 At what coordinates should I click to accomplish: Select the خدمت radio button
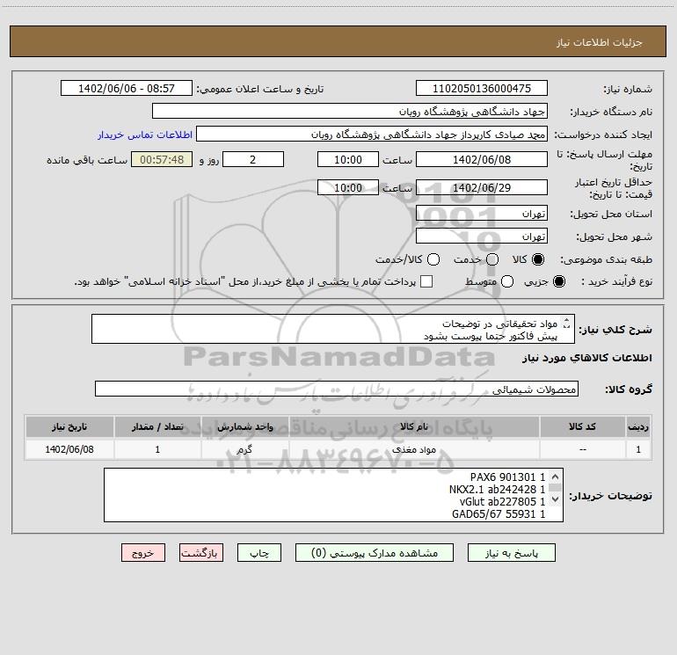click(x=492, y=259)
